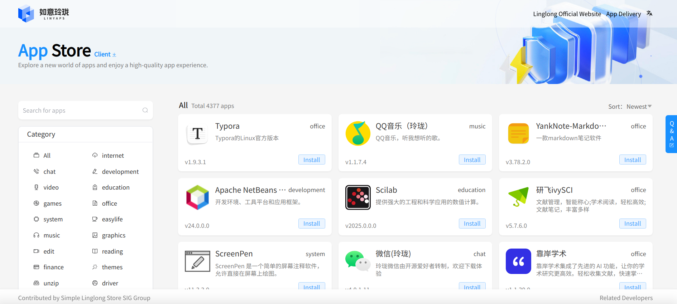Click the search magnifier icon
The height and width of the screenshot is (304, 677).
click(x=145, y=110)
